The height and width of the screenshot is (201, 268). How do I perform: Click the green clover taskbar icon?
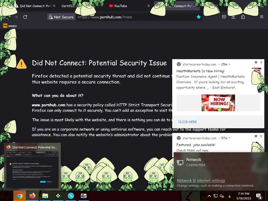(x=58, y=196)
